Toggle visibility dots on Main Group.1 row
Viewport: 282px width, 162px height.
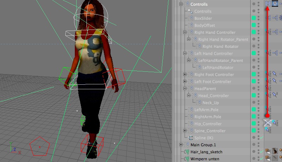[x=259, y=145]
